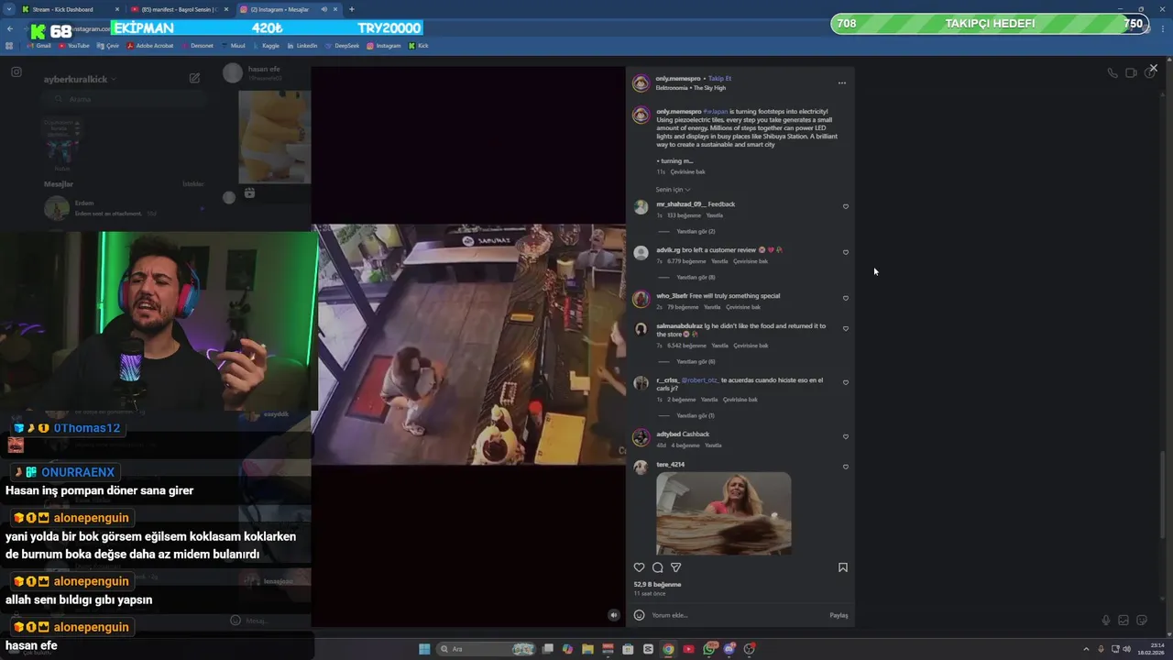Like mr_shahzad_09__'s Feedback comment

(846, 206)
